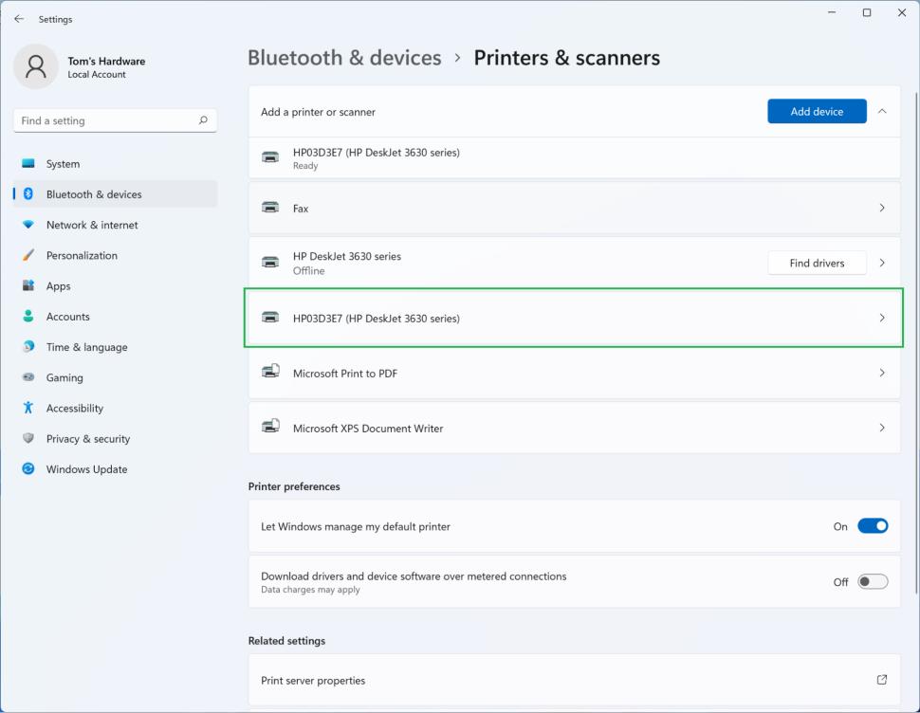Open chevron for offline HP DeskJet 3630 series
This screenshot has width=920, height=713.
(x=882, y=263)
